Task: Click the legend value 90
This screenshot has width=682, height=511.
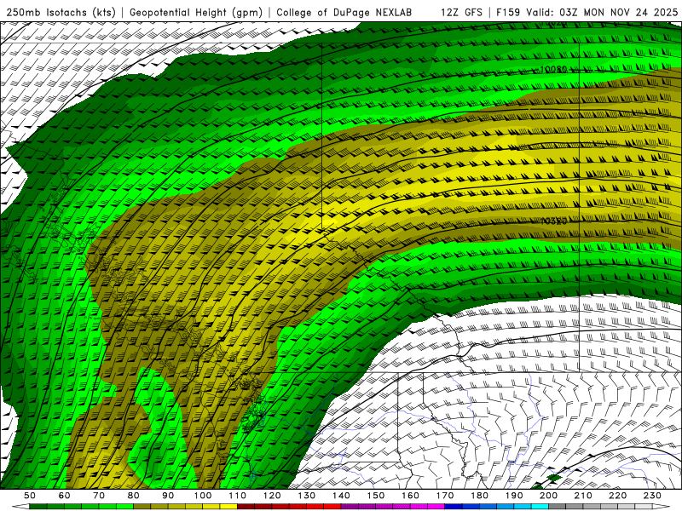Action: [168, 496]
